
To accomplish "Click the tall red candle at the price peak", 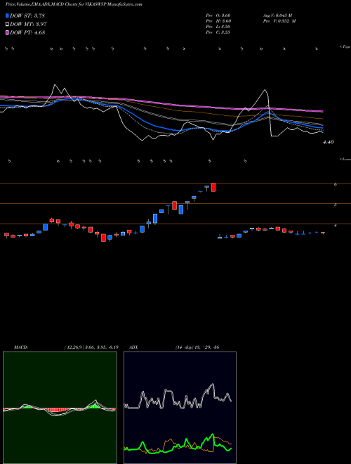I will tap(213, 187).
